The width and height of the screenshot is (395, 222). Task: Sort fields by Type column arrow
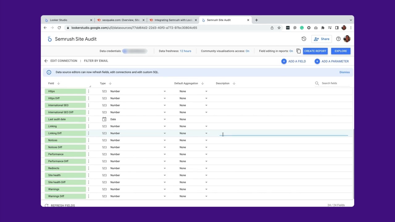point(110,84)
